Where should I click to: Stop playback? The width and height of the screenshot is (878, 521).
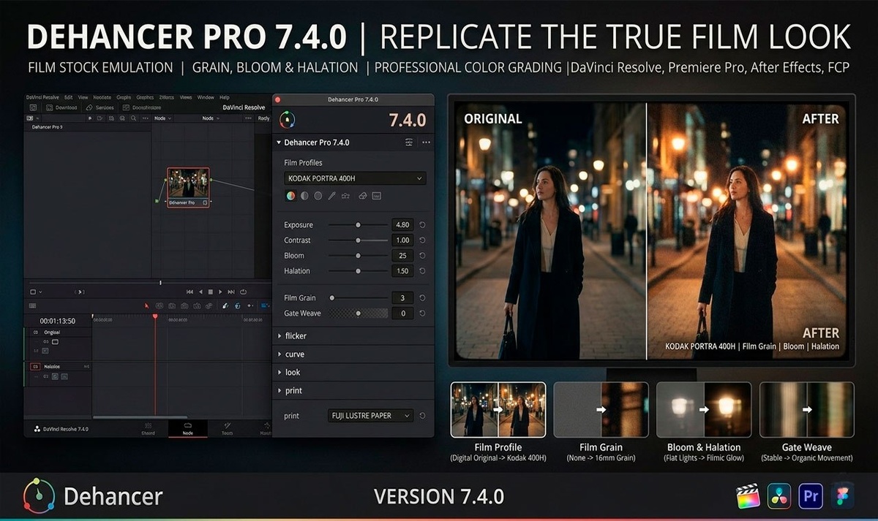pos(211,292)
